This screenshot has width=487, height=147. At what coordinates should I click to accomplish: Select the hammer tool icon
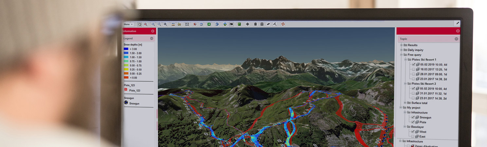click(275, 24)
